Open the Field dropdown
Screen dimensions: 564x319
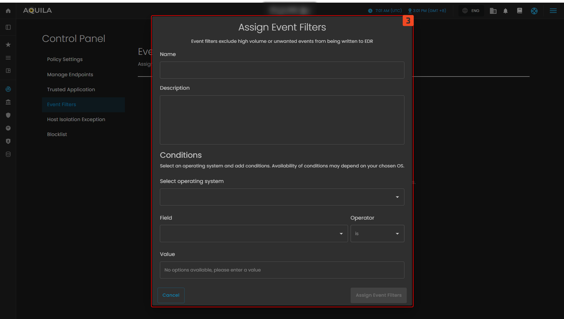pos(254,234)
